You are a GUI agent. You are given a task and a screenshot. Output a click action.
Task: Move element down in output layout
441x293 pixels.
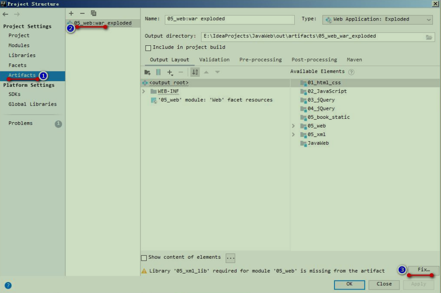[217, 72]
